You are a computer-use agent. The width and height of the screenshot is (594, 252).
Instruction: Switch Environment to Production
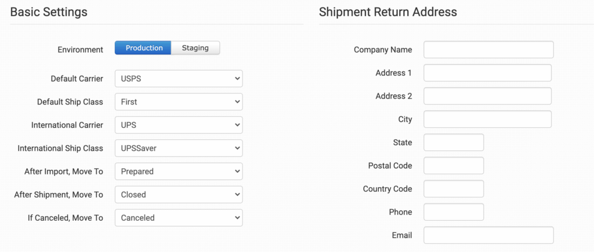143,48
